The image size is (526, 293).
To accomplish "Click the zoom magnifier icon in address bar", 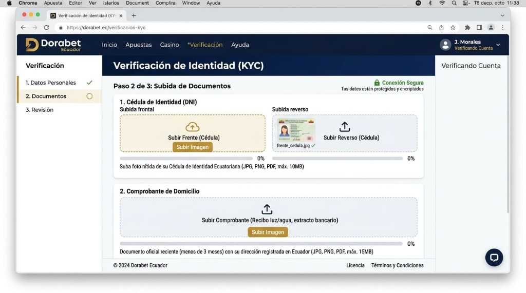I will pyautogui.click(x=430, y=28).
